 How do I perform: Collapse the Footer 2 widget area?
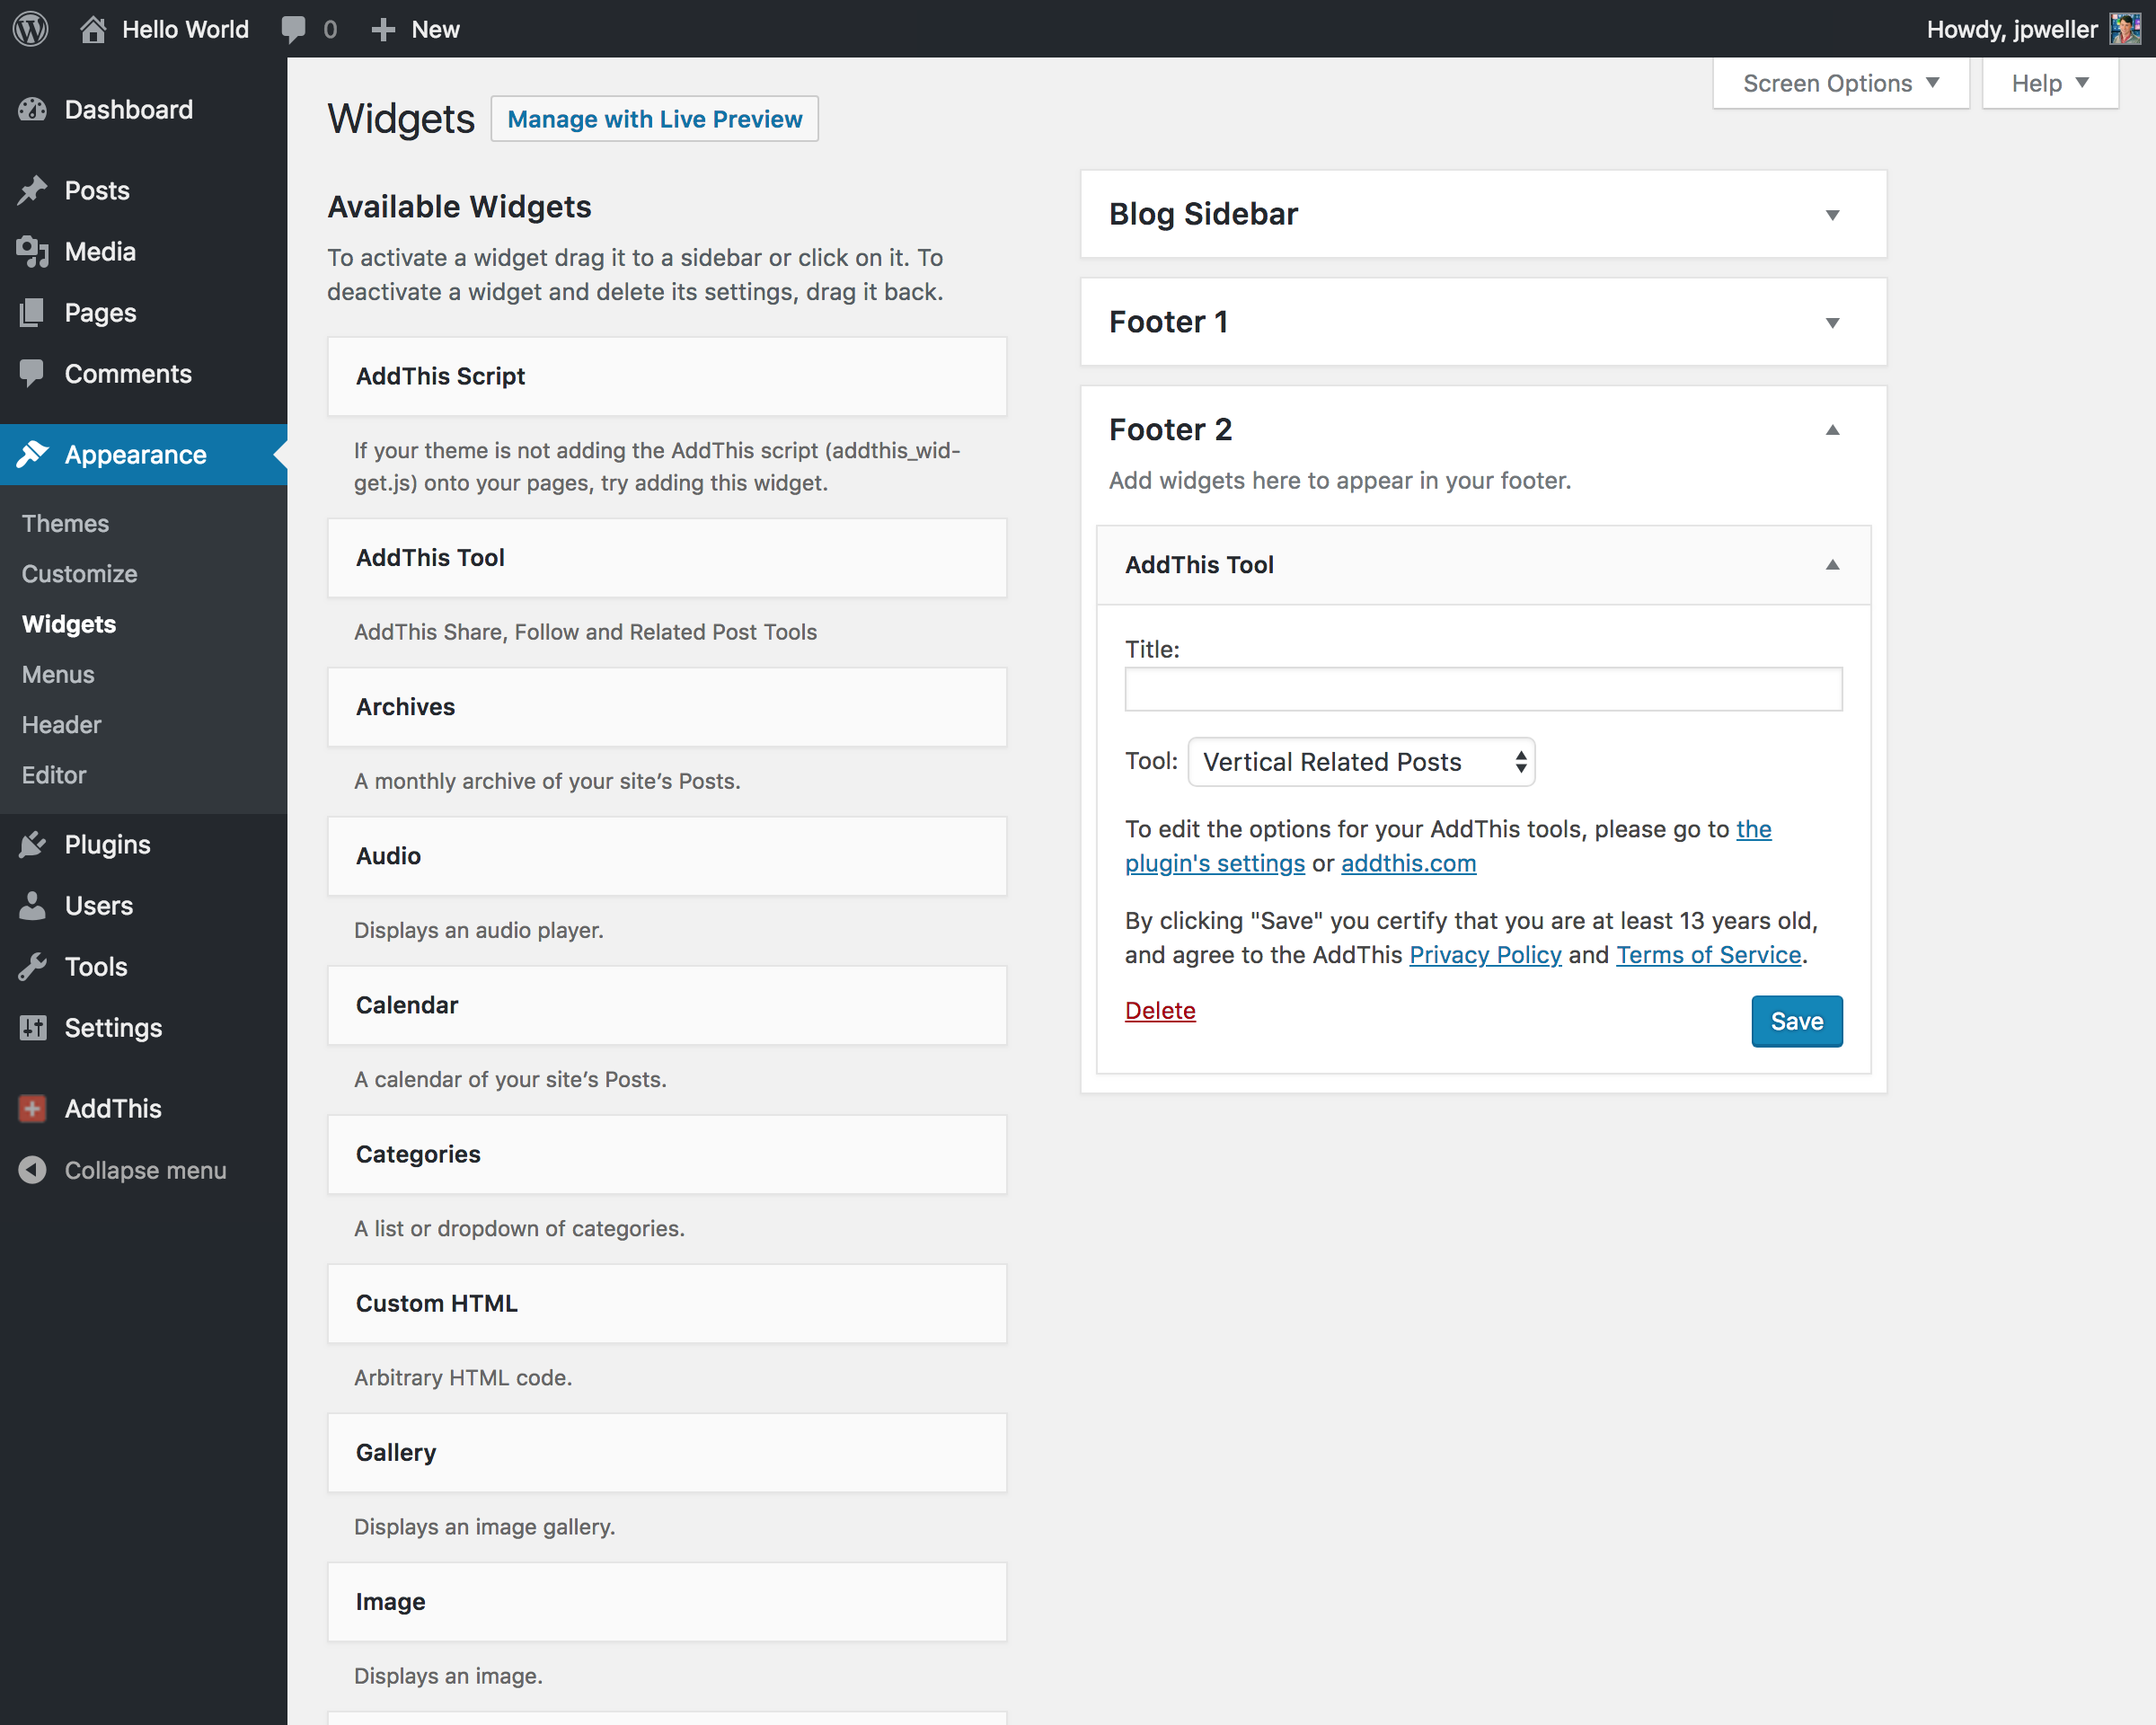(x=1832, y=430)
